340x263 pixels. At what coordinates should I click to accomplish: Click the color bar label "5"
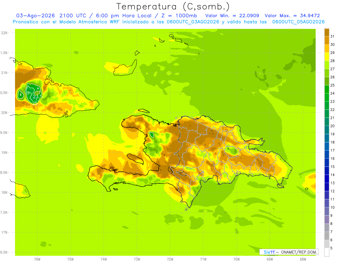coord(331,248)
